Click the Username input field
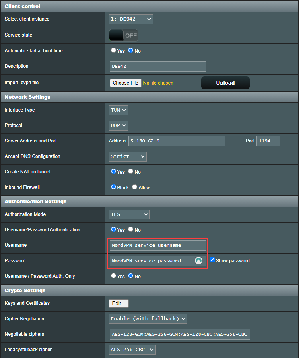The image size is (299, 358). pyautogui.click(x=158, y=245)
